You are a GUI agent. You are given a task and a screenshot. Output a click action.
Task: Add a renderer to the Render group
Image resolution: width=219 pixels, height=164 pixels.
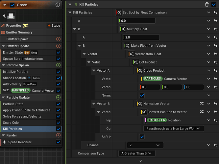pyautogui.click(x=58, y=135)
